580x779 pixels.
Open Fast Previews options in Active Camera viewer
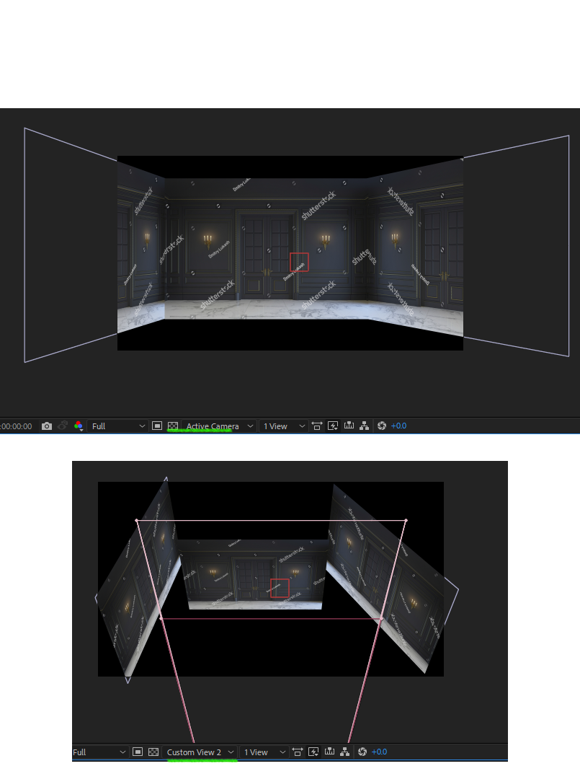(x=333, y=426)
